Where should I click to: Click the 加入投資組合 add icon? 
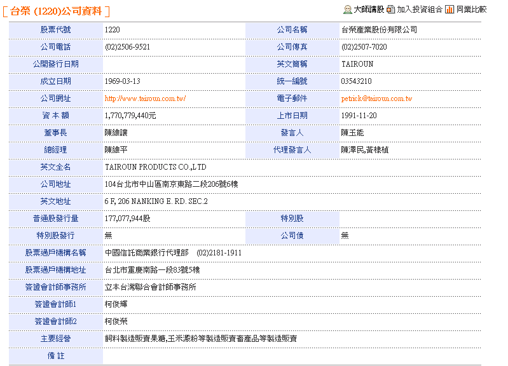[x=391, y=10]
